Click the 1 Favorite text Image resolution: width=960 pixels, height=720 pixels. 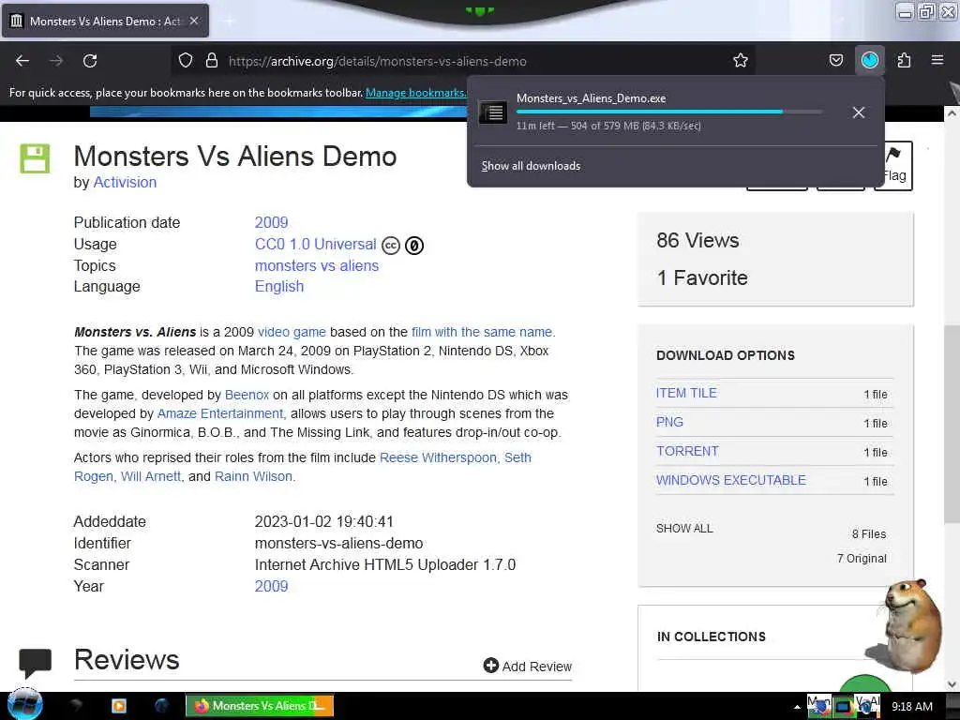coord(701,277)
